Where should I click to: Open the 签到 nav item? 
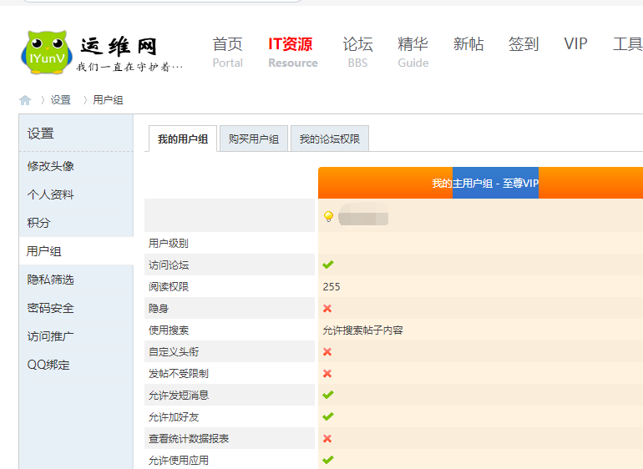tap(524, 44)
